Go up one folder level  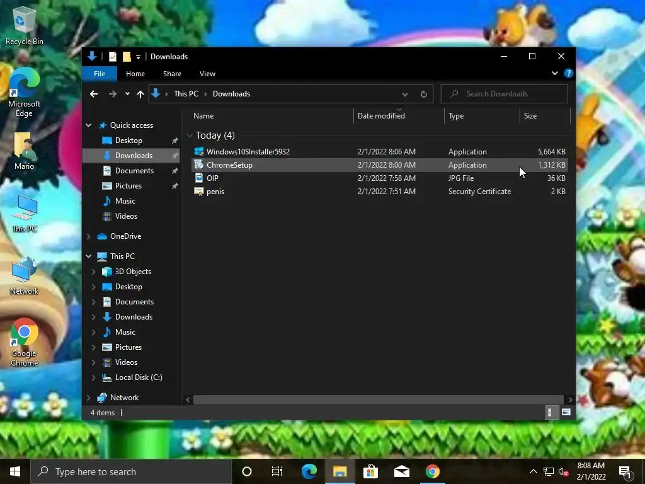[x=140, y=94]
